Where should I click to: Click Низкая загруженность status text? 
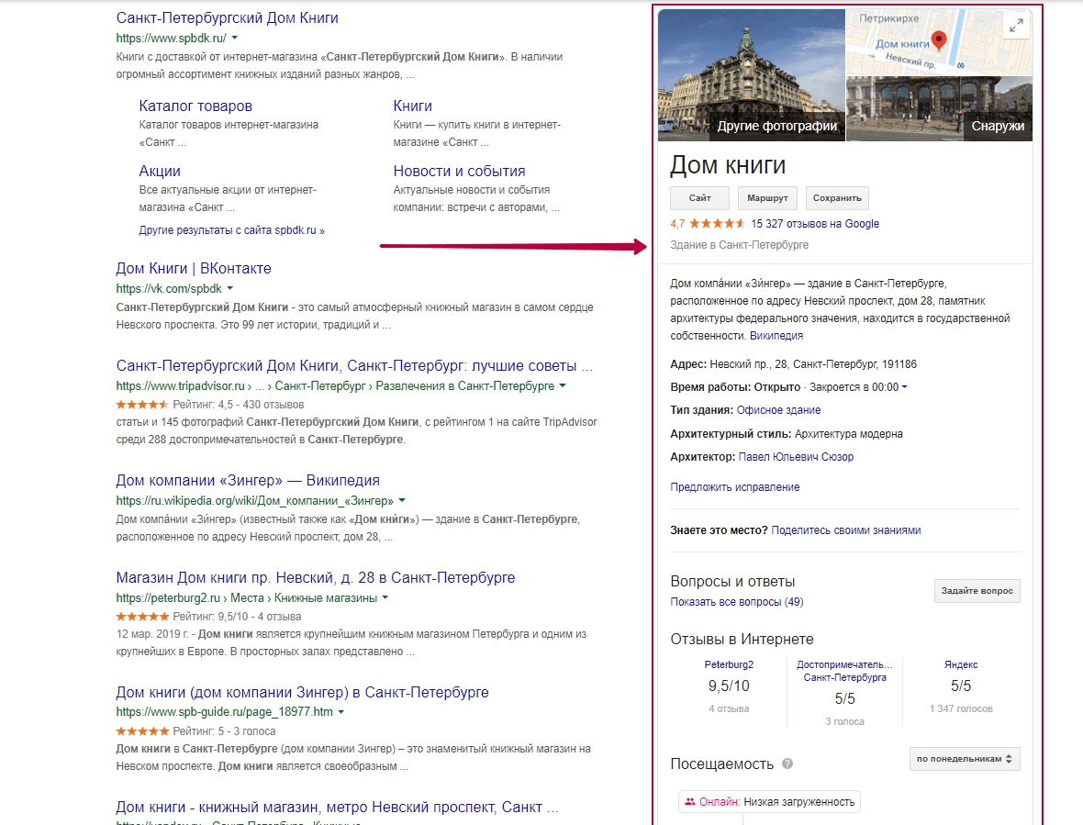[x=799, y=802]
